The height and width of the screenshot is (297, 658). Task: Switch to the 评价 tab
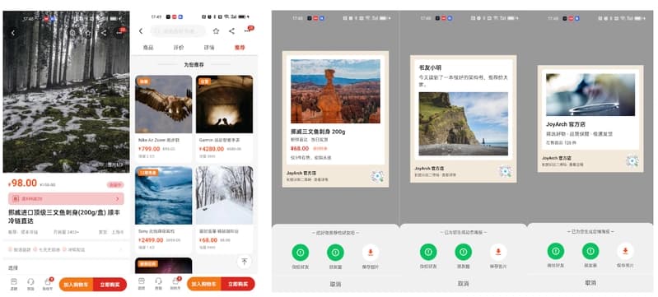point(179,48)
